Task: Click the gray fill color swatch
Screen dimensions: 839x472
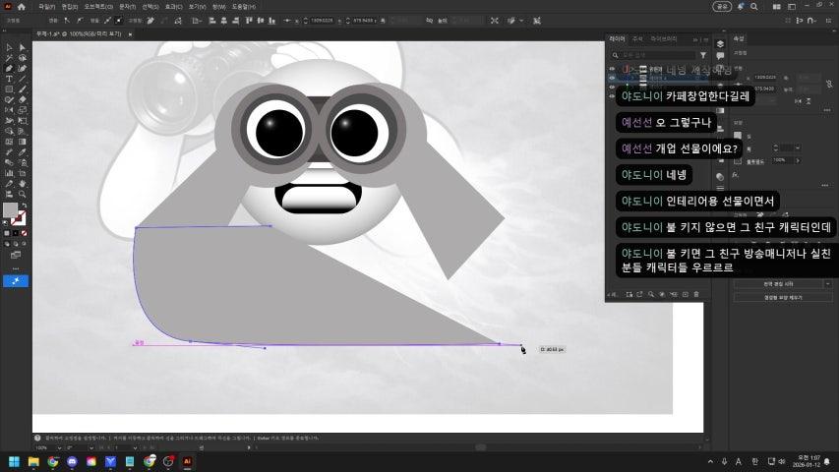Action: 11,209
